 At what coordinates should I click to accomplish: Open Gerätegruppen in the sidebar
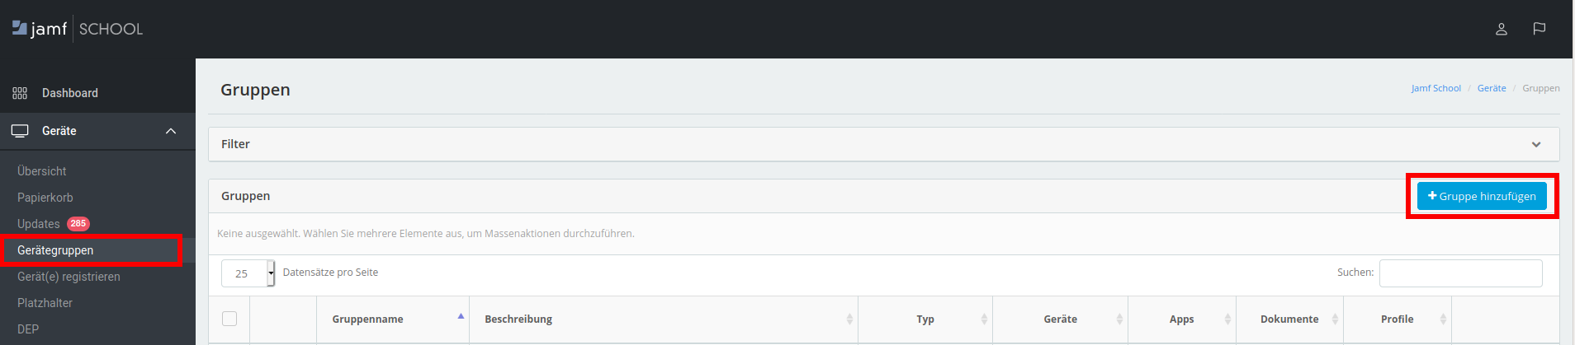(x=55, y=250)
